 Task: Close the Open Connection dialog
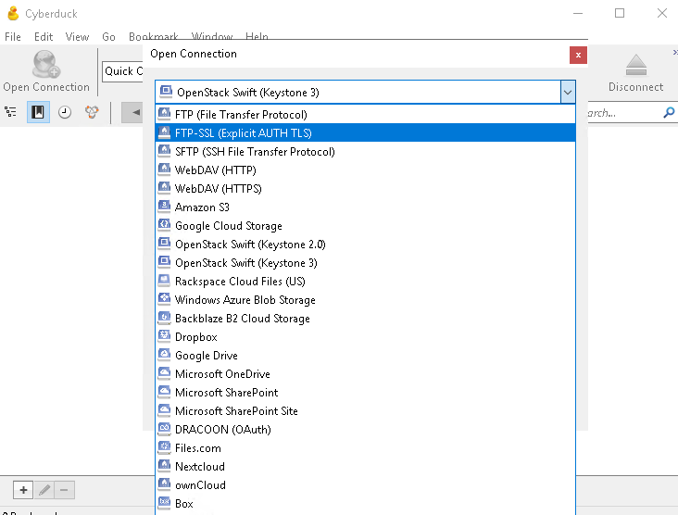(578, 56)
